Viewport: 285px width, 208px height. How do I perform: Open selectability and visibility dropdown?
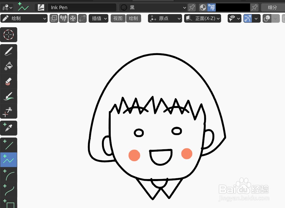point(235,18)
